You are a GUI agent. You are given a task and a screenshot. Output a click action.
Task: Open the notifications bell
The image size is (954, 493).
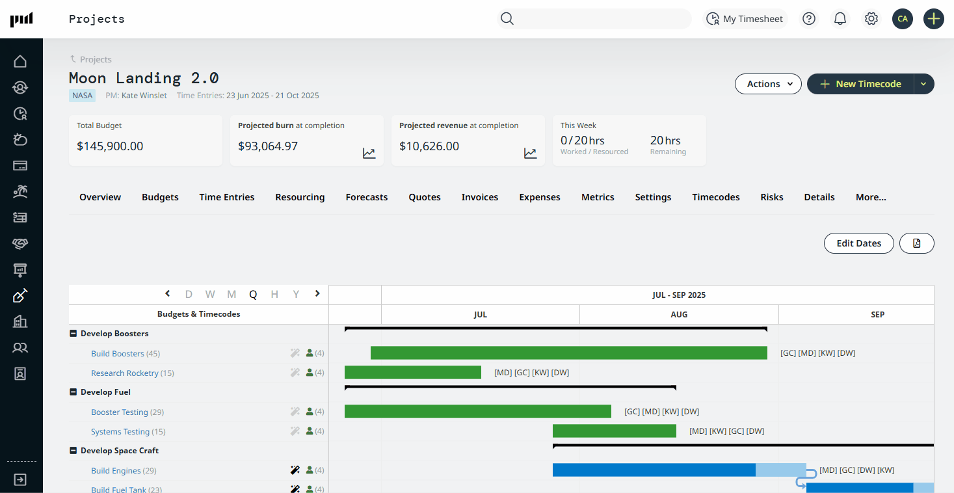[840, 19]
